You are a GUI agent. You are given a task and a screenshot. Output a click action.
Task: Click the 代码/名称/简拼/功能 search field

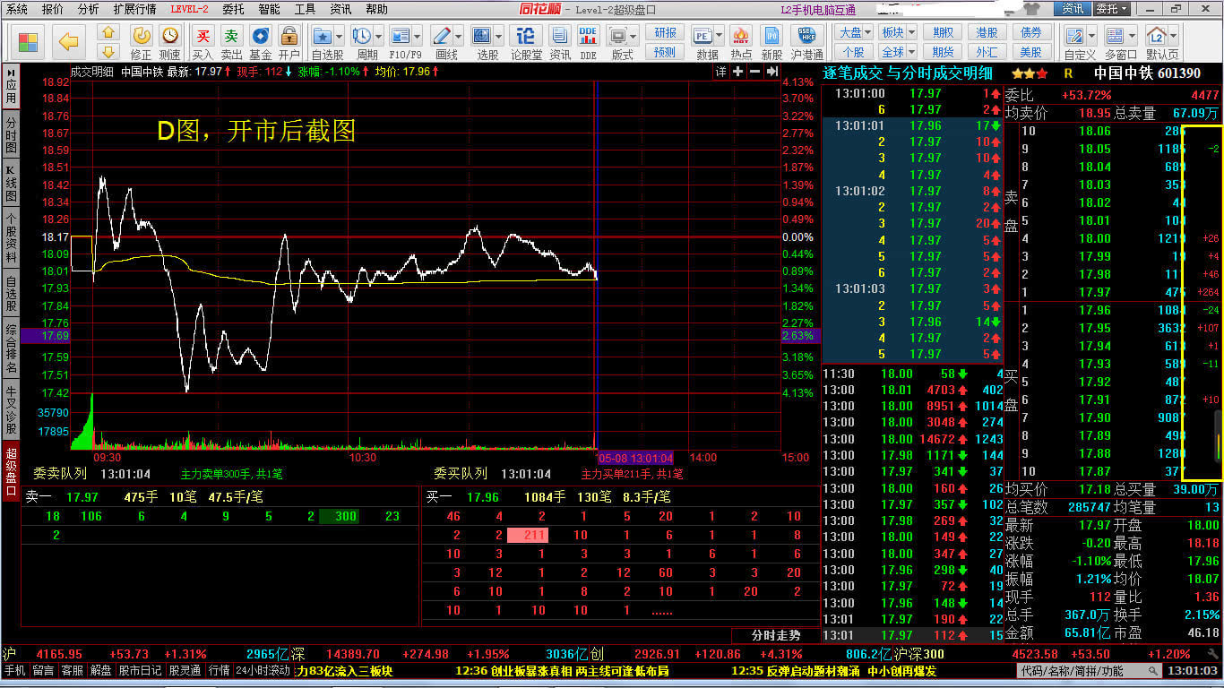pyautogui.click(x=1090, y=671)
